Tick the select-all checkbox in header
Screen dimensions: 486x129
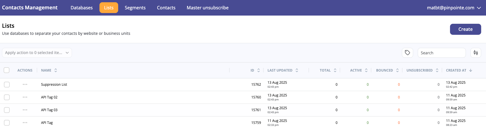7,70
